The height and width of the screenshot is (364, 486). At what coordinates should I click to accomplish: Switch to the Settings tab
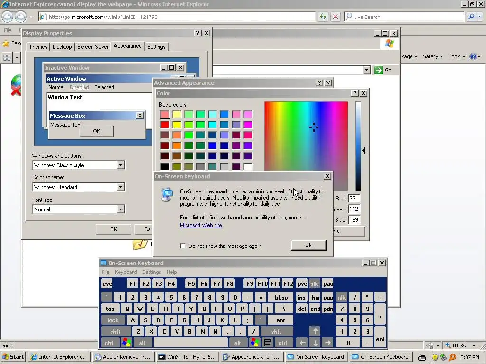pos(156,47)
